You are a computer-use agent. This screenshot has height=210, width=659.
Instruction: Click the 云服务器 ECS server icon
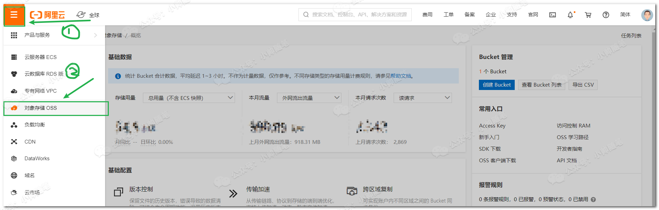pos(14,57)
